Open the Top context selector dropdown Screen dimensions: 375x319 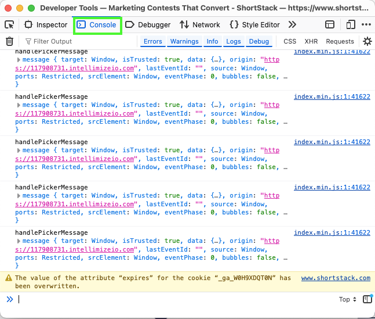(x=348, y=299)
